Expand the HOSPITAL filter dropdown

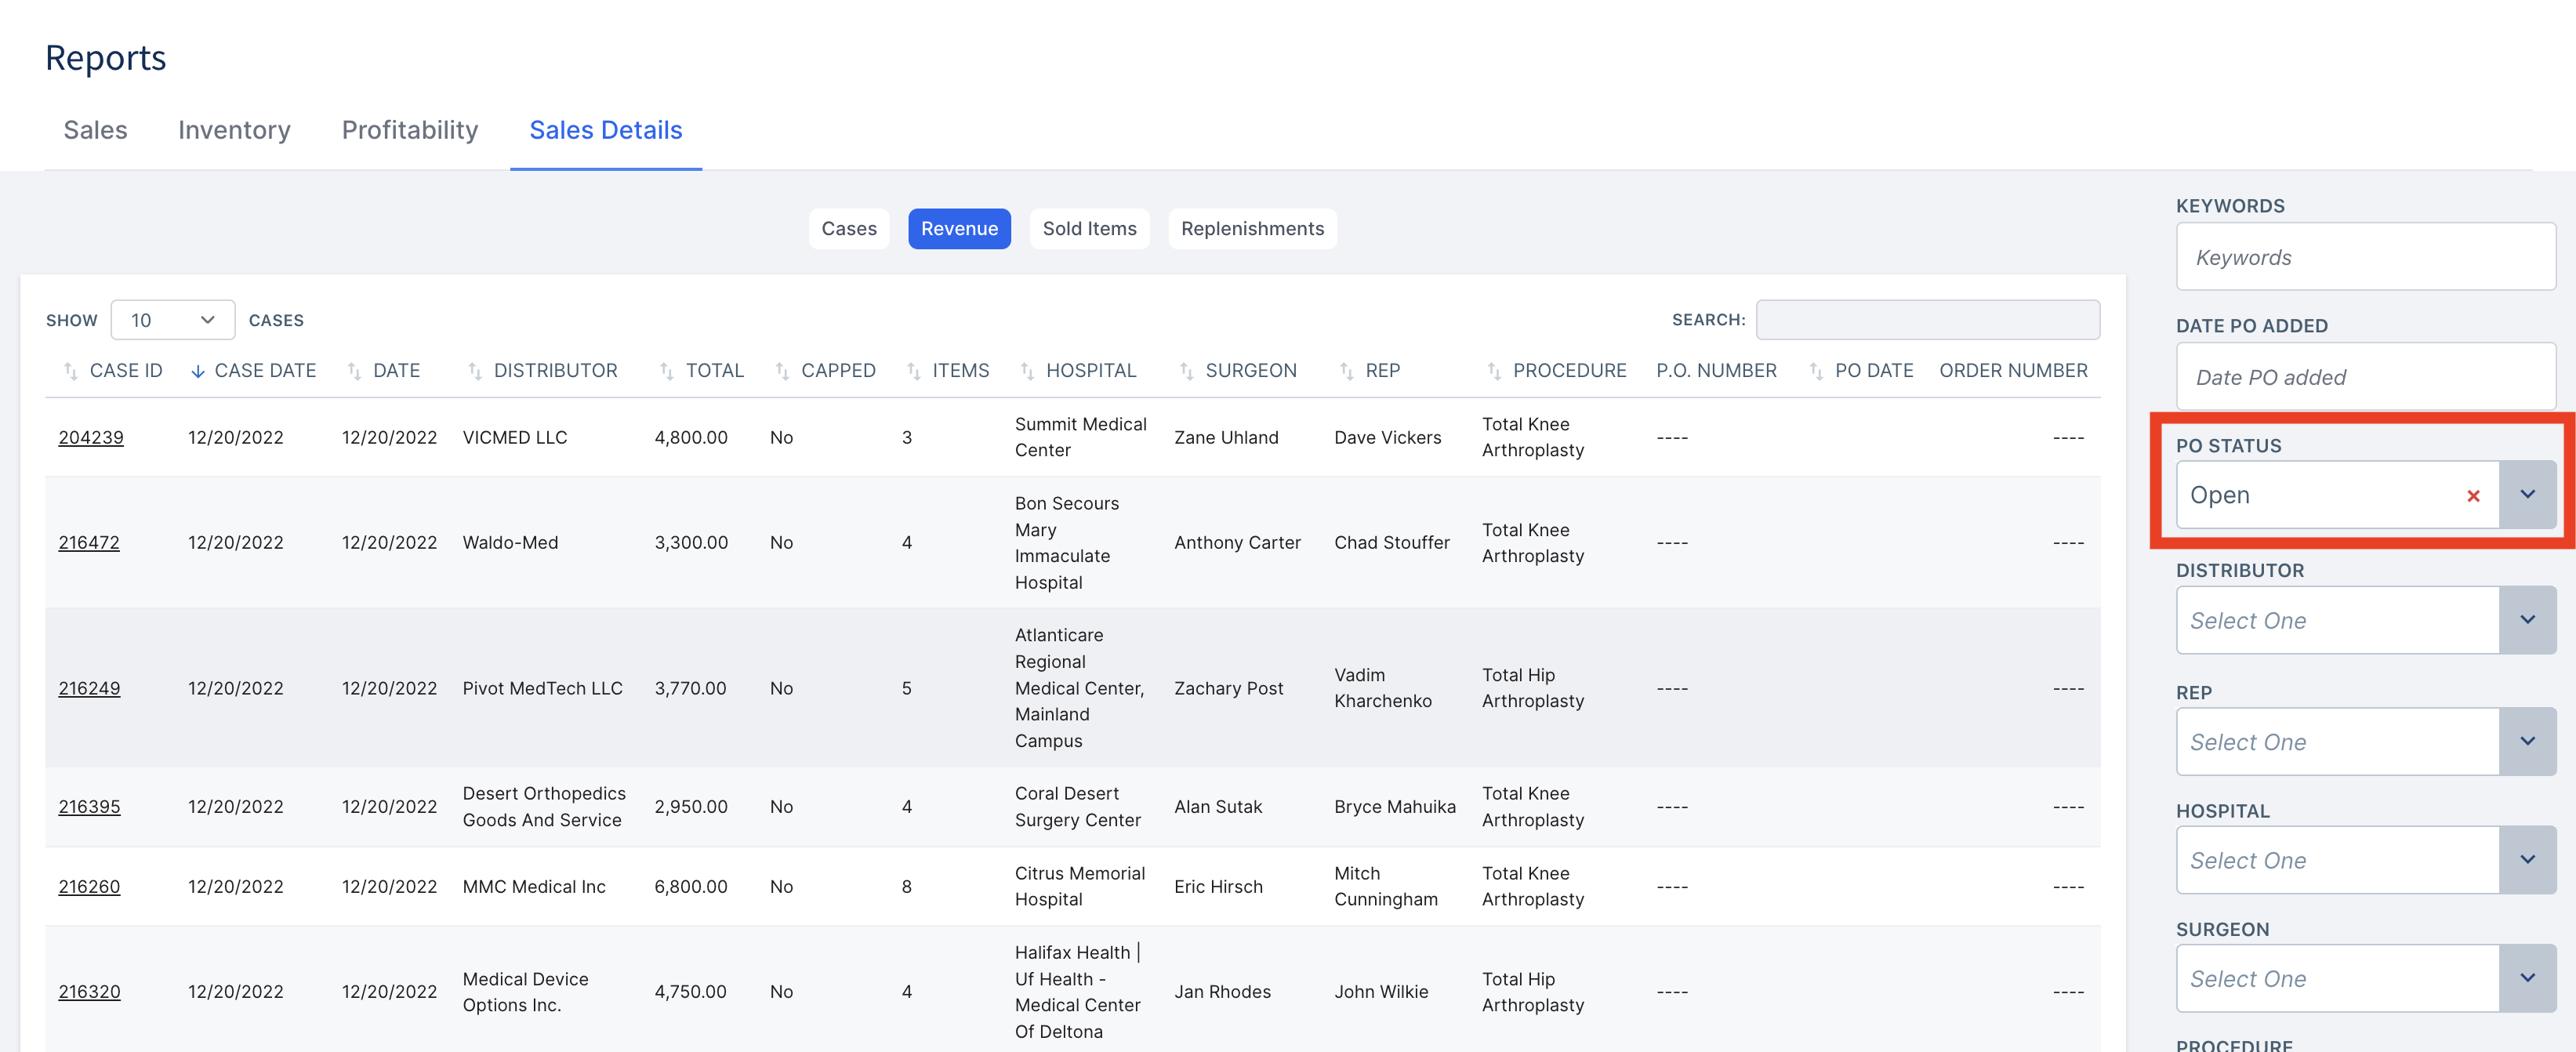click(x=2527, y=860)
